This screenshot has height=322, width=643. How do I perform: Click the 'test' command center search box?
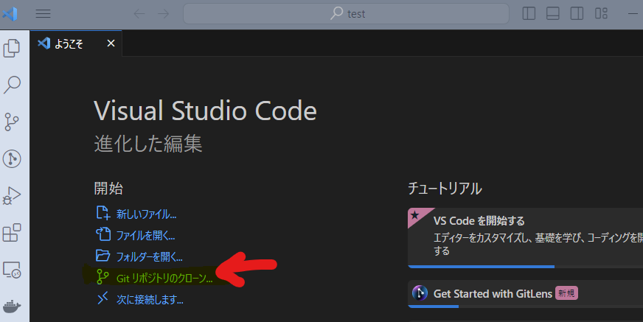point(346,13)
